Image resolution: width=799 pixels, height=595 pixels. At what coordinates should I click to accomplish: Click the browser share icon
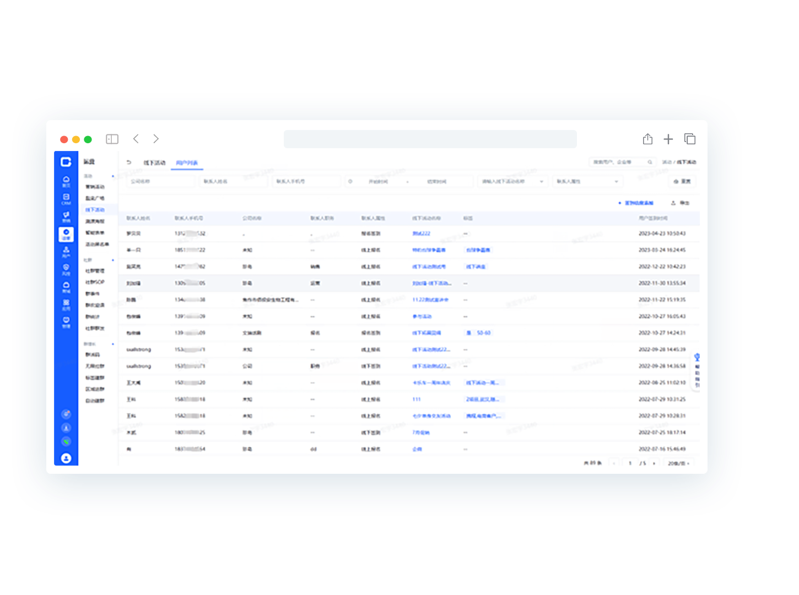click(x=648, y=139)
